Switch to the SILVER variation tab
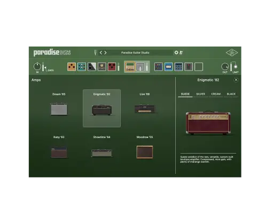Screen dimensions: 272x214 (200, 94)
